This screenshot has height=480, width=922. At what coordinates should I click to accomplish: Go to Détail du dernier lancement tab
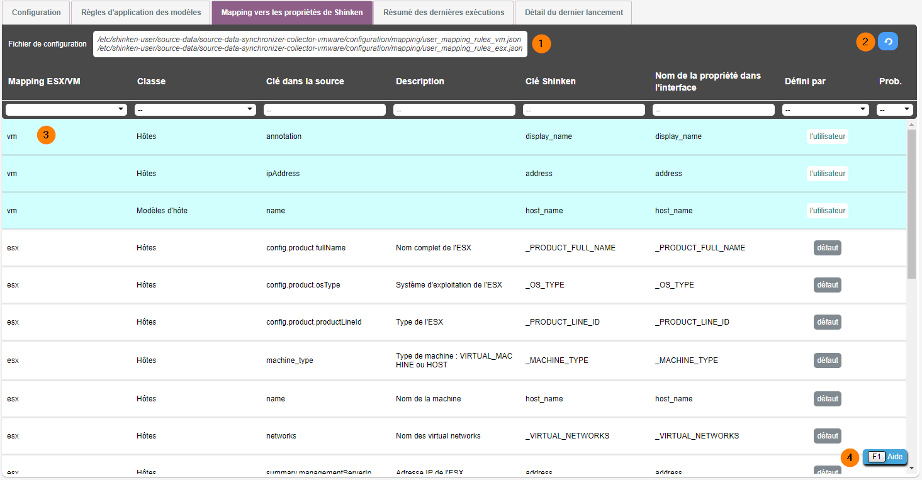573,13
